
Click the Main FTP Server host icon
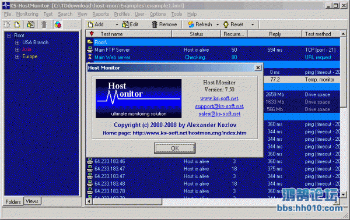90,49
